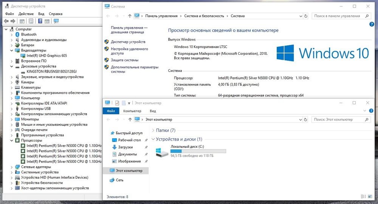
Task: Click the Очереди печати printer icon
Action: 17,130
